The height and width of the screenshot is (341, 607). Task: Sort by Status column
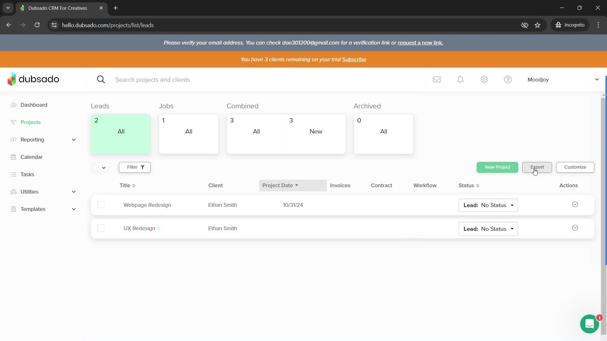coord(469,185)
